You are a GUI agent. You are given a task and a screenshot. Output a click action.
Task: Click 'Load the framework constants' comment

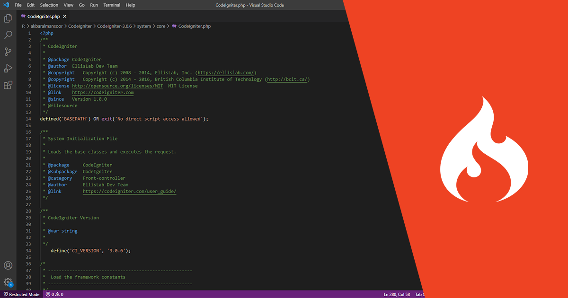(88, 277)
